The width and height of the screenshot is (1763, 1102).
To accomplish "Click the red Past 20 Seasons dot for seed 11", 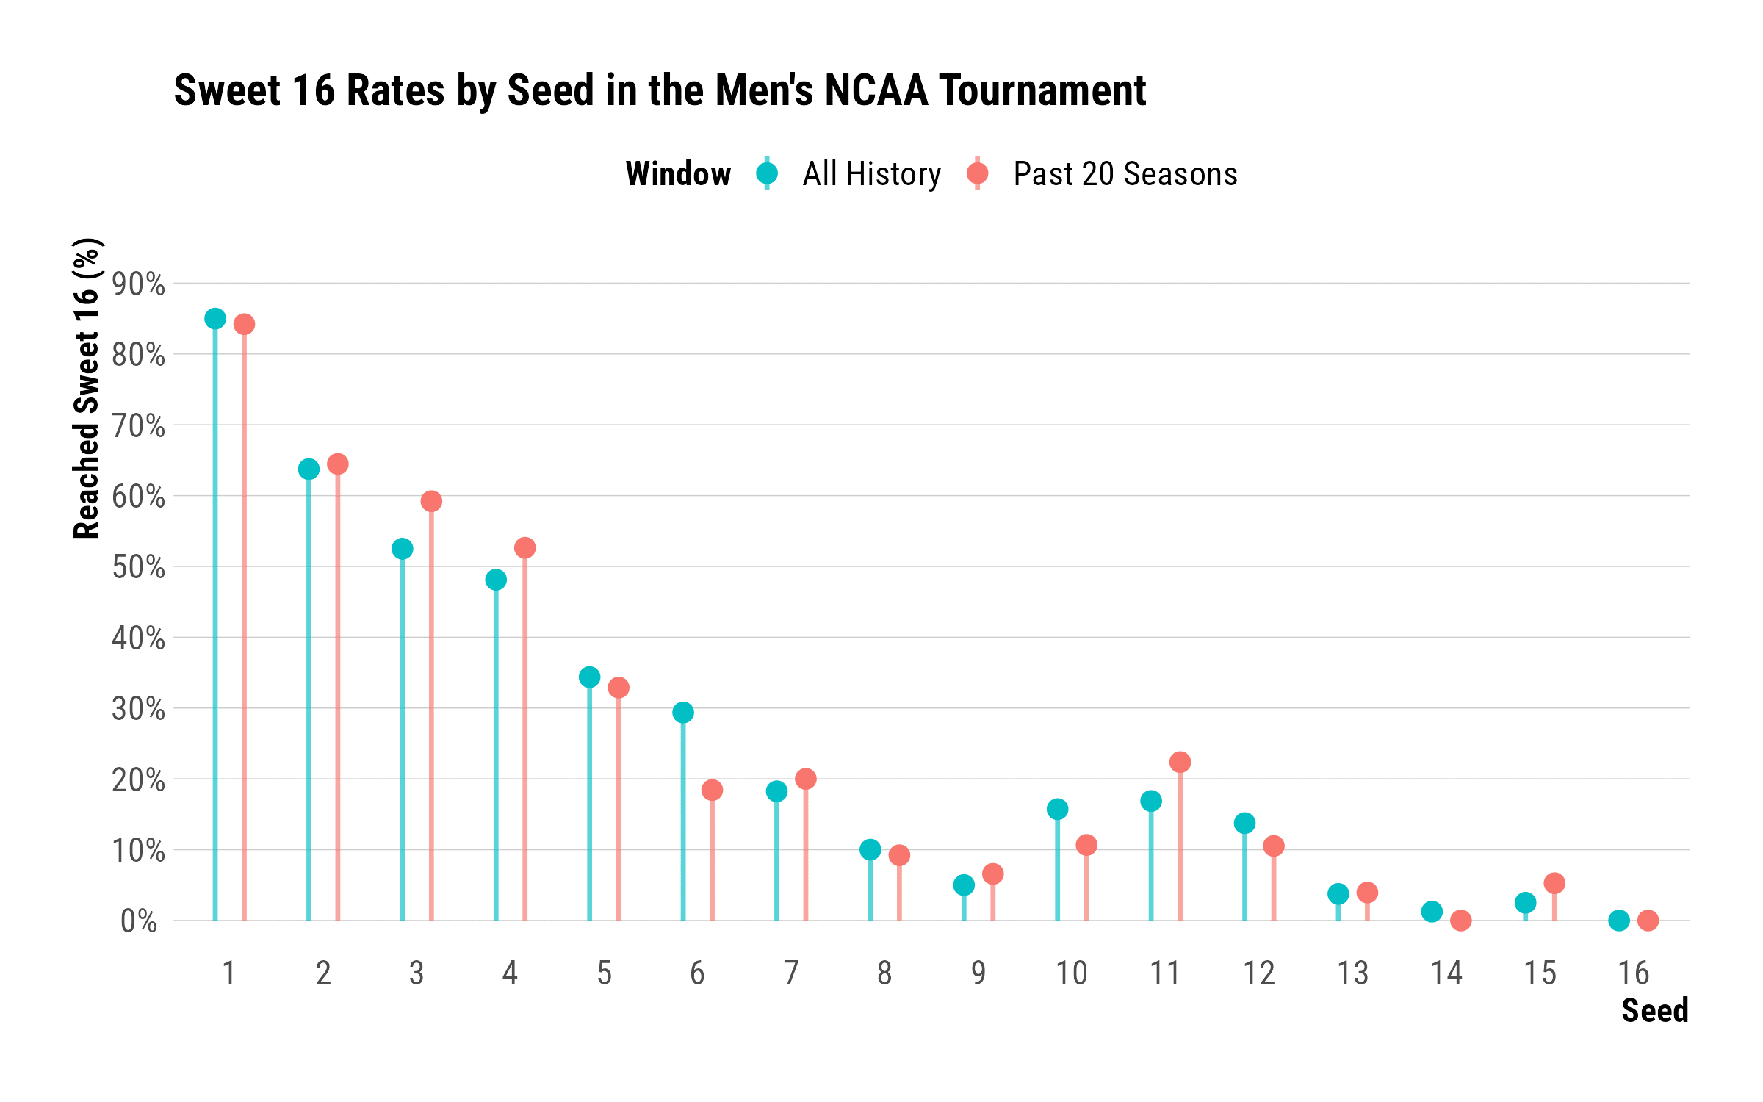I will 1180,762.
